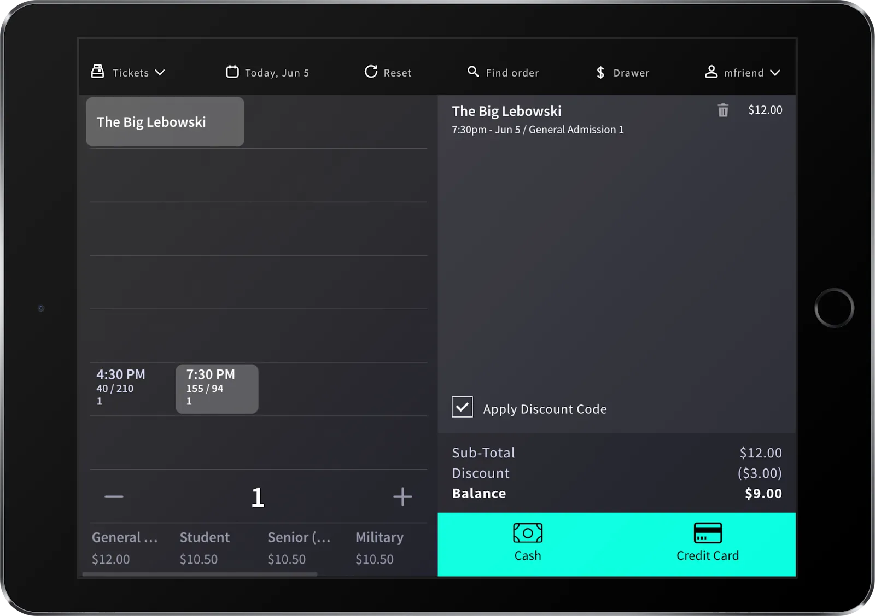Open the Today, Jun 5 date picker
875x616 pixels.
[268, 72]
